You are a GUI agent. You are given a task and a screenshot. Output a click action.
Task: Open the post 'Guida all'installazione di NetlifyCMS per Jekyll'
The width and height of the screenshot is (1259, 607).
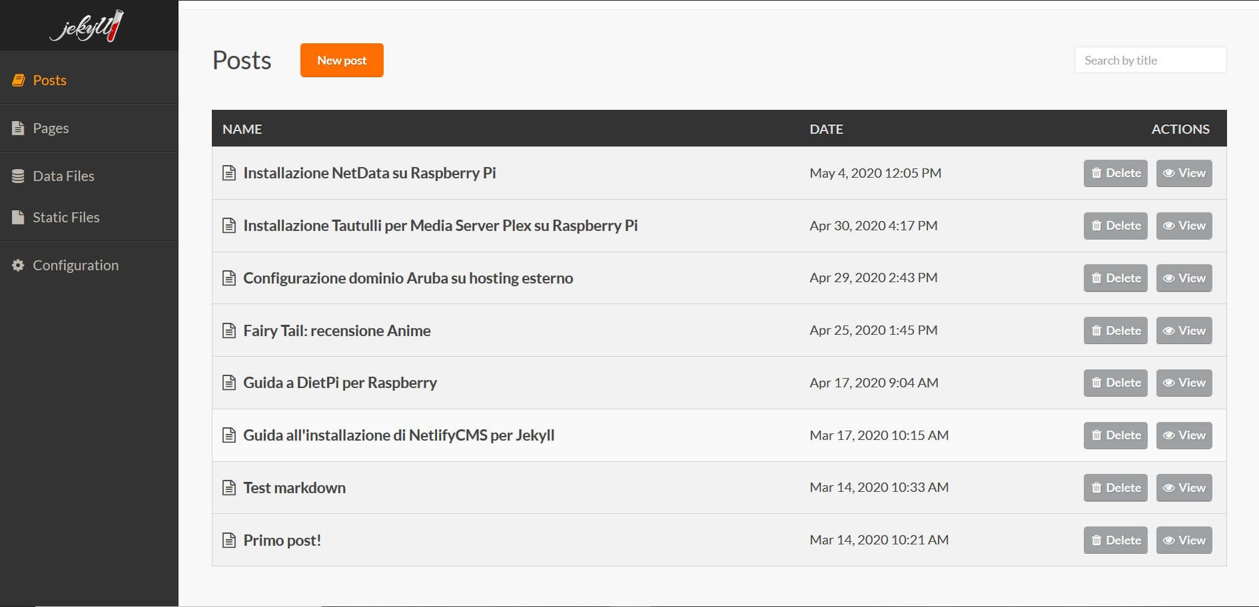pyautogui.click(x=400, y=435)
